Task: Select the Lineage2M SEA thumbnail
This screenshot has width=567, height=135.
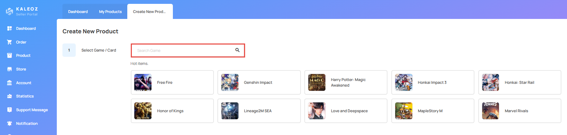Action: pos(230,111)
